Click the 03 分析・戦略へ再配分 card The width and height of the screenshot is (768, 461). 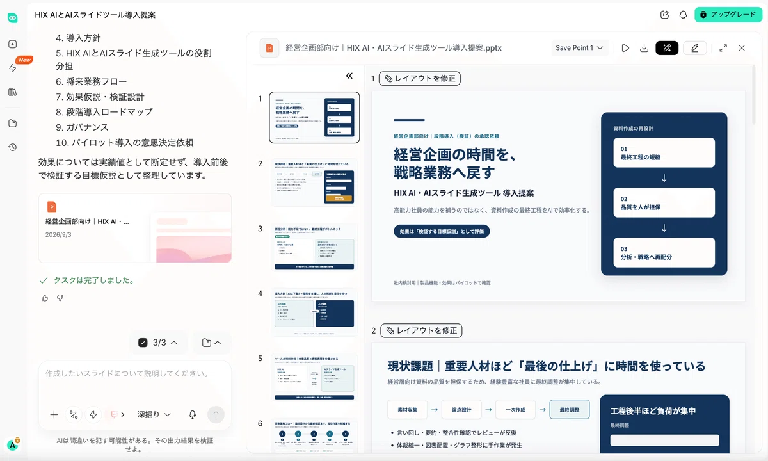point(664,252)
